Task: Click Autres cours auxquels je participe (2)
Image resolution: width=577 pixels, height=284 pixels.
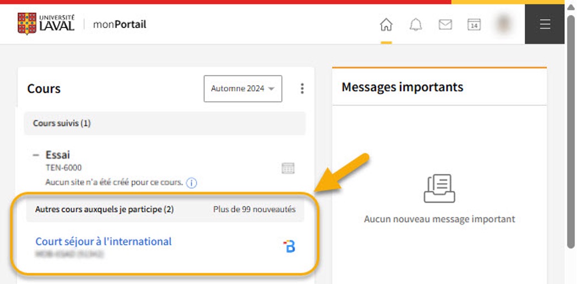Action: 105,209
